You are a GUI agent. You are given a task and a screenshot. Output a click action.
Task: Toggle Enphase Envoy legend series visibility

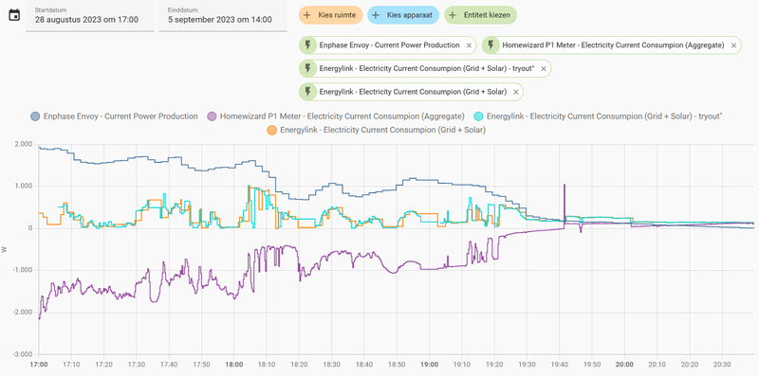coord(114,116)
